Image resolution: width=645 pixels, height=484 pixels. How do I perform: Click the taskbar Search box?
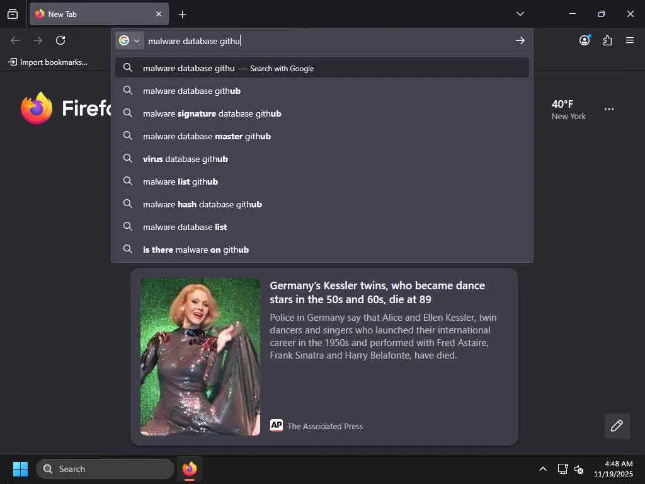click(105, 469)
